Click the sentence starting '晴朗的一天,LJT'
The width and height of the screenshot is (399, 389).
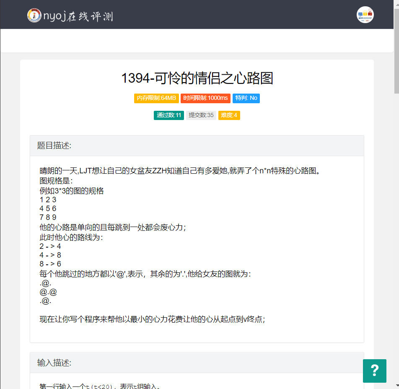point(179,171)
